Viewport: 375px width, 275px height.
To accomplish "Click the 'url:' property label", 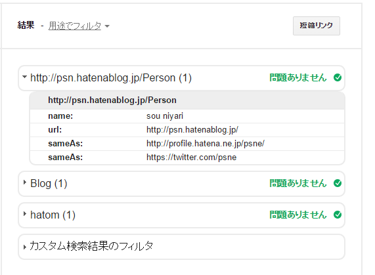I will click(x=55, y=130).
